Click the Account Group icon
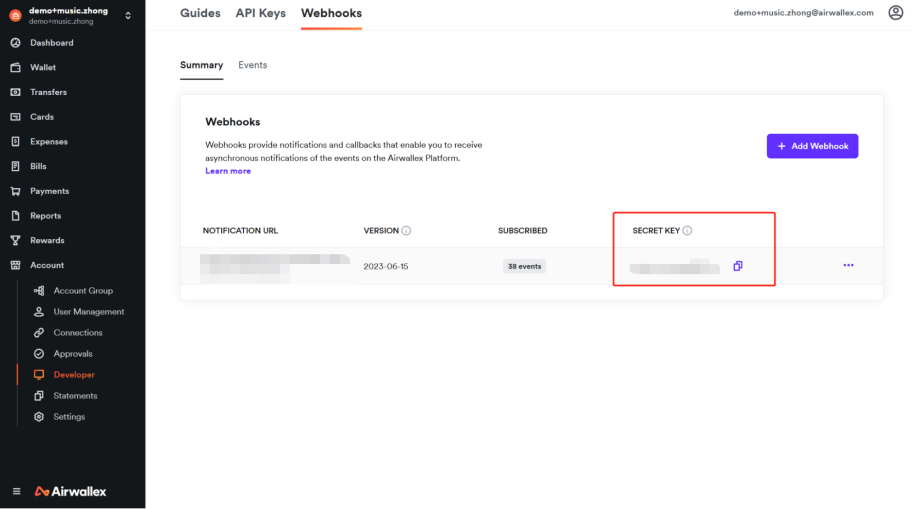The image size is (921, 509). point(39,291)
